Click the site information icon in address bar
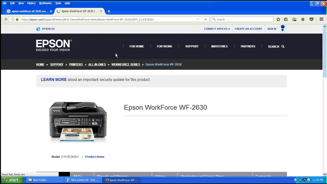 click(x=13, y=19)
